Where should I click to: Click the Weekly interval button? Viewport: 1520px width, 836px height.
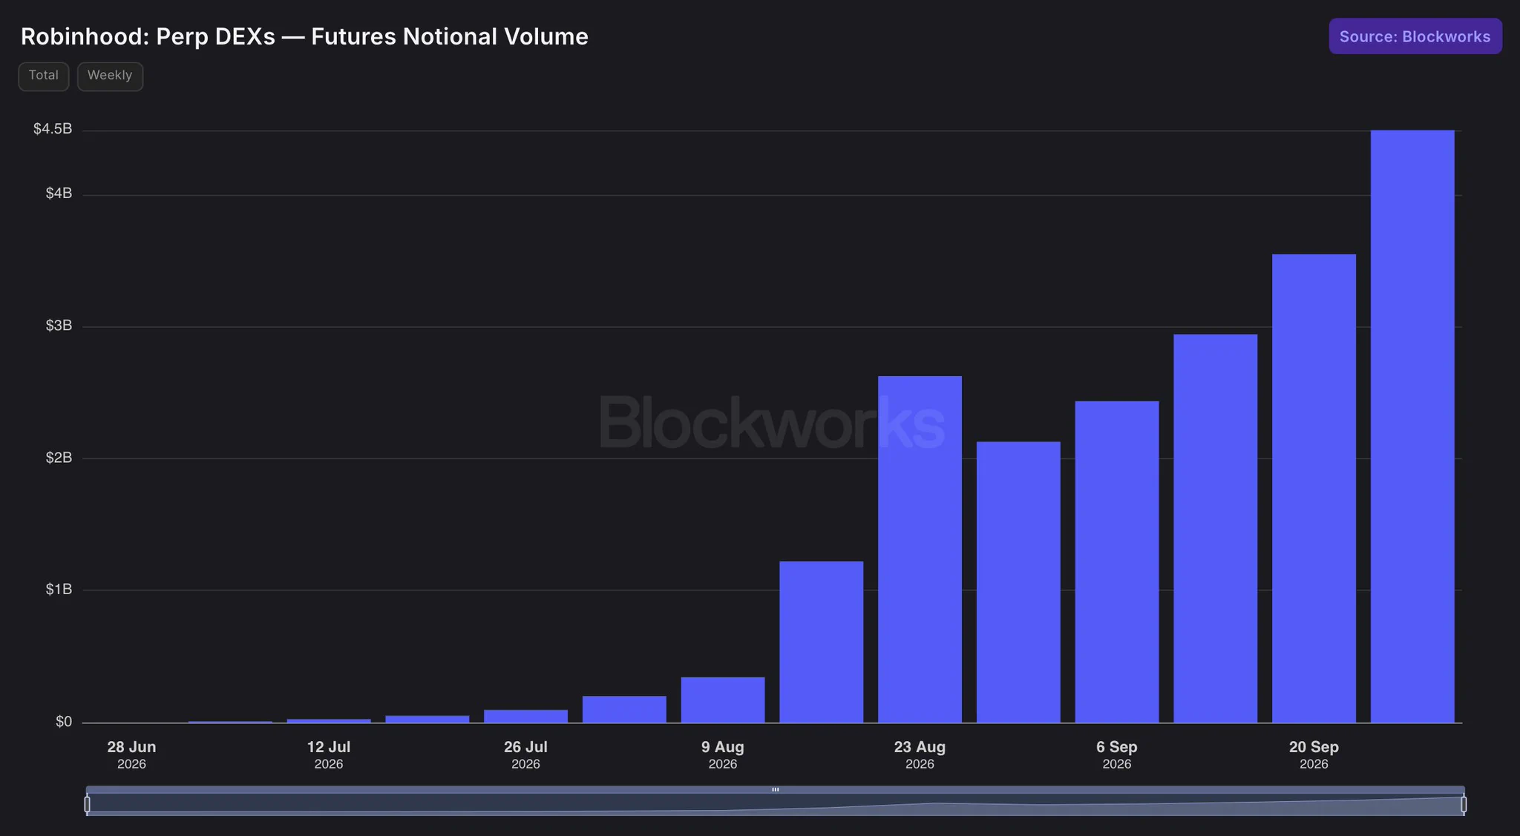pyautogui.click(x=110, y=76)
